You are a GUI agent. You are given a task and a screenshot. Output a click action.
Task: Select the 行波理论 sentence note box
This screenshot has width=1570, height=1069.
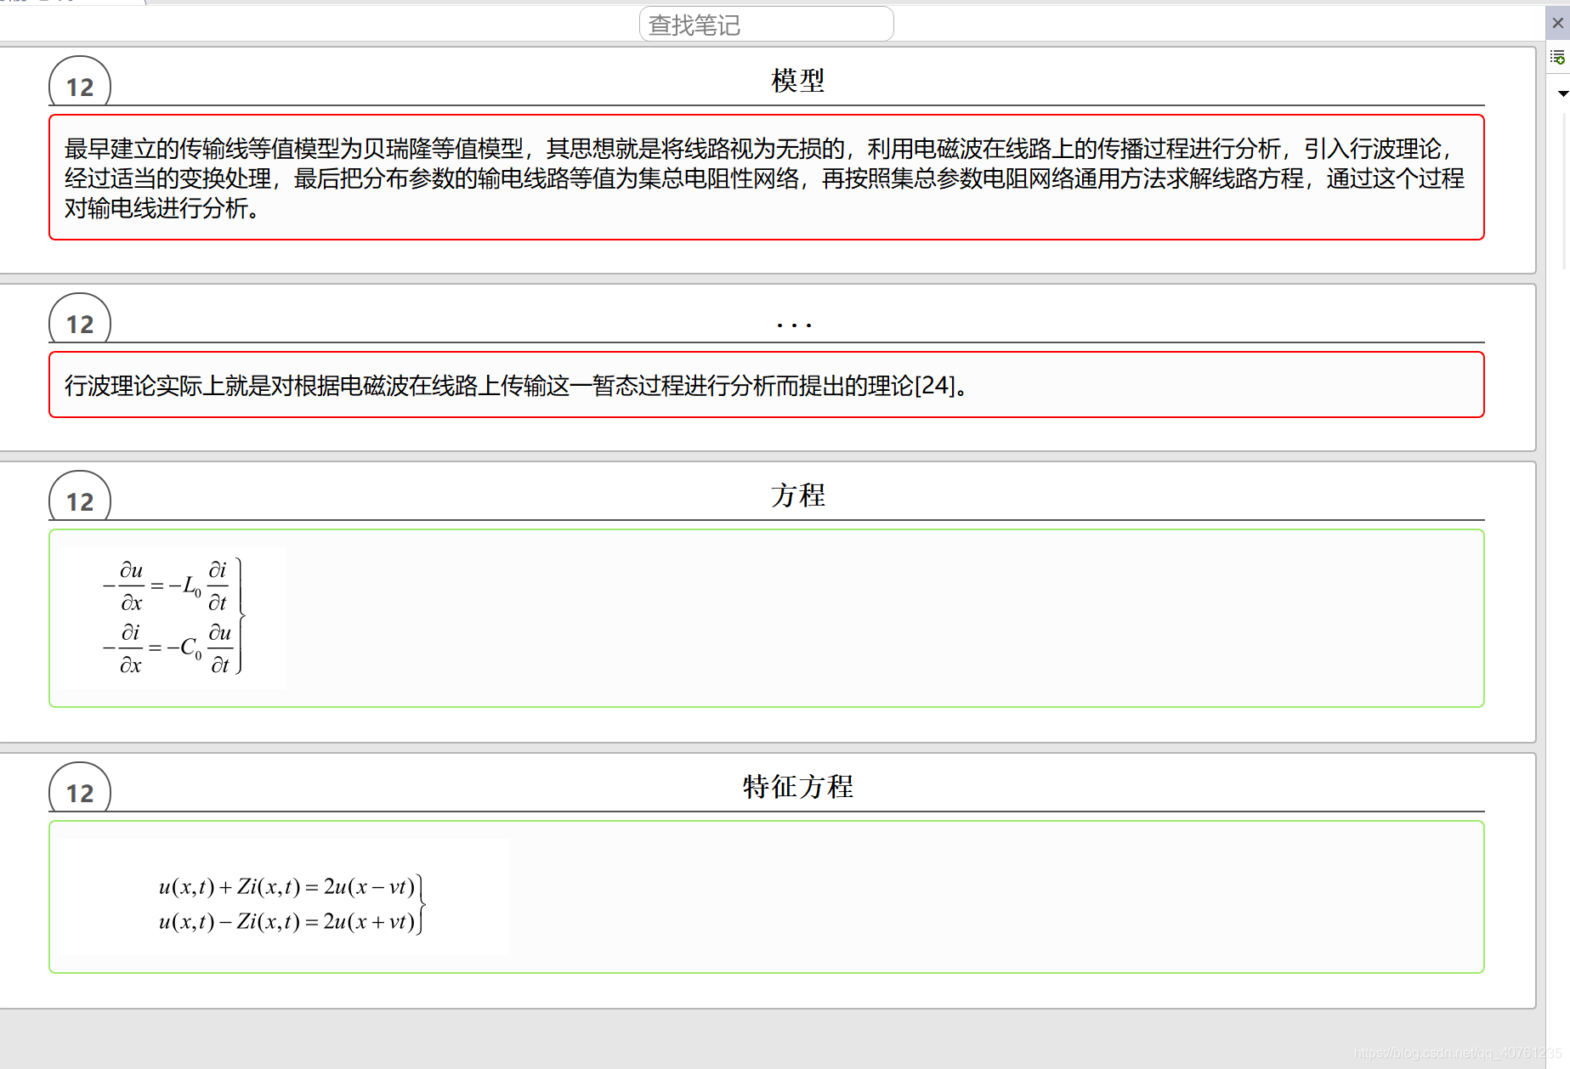pos(767,385)
